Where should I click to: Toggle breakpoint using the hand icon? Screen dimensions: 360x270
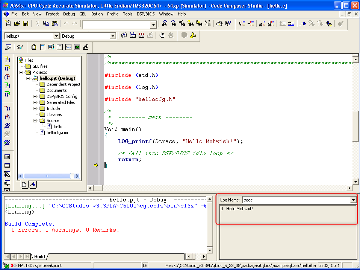coord(162,35)
